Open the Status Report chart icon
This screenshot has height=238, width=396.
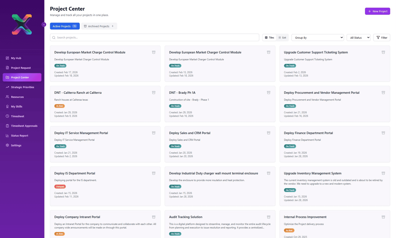click(8, 135)
